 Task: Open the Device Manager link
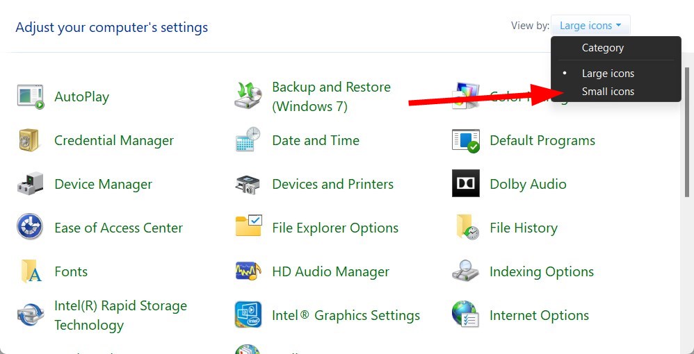coord(103,184)
